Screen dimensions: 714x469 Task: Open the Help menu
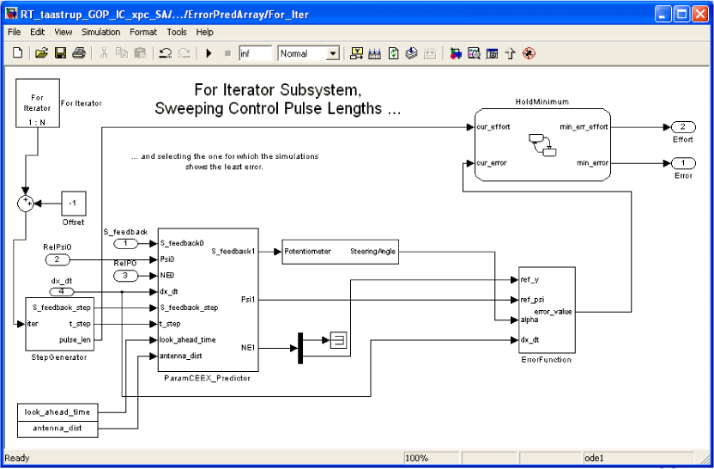pos(205,33)
